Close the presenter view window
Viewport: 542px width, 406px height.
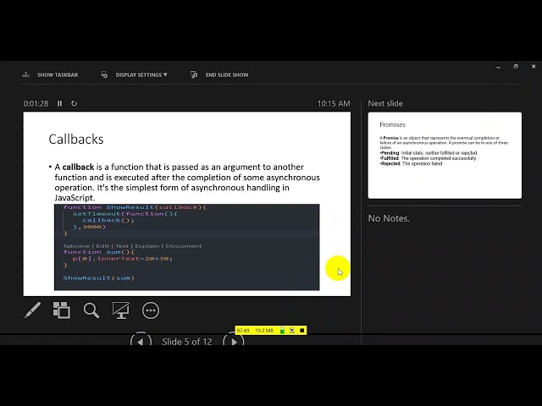(534, 66)
